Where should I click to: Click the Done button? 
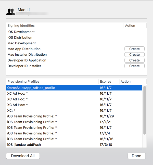pyautogui.click(x=136, y=156)
